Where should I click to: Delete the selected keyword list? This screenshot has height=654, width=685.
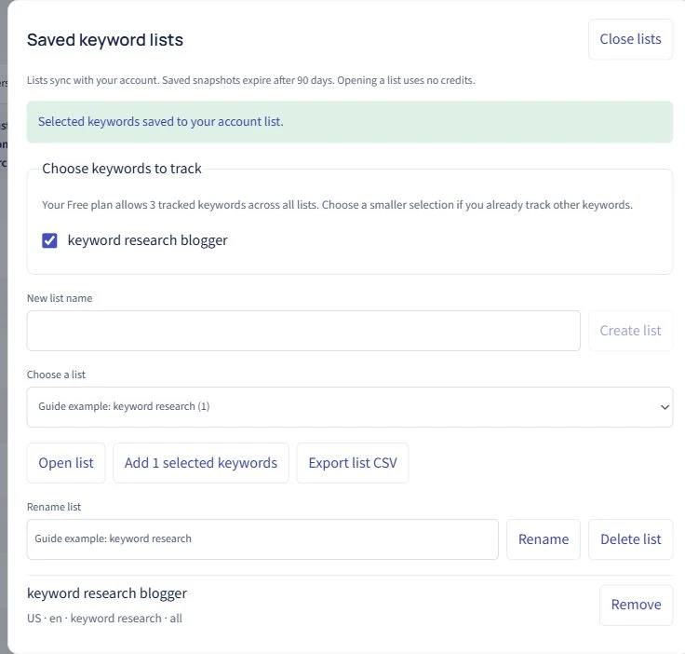click(x=630, y=539)
